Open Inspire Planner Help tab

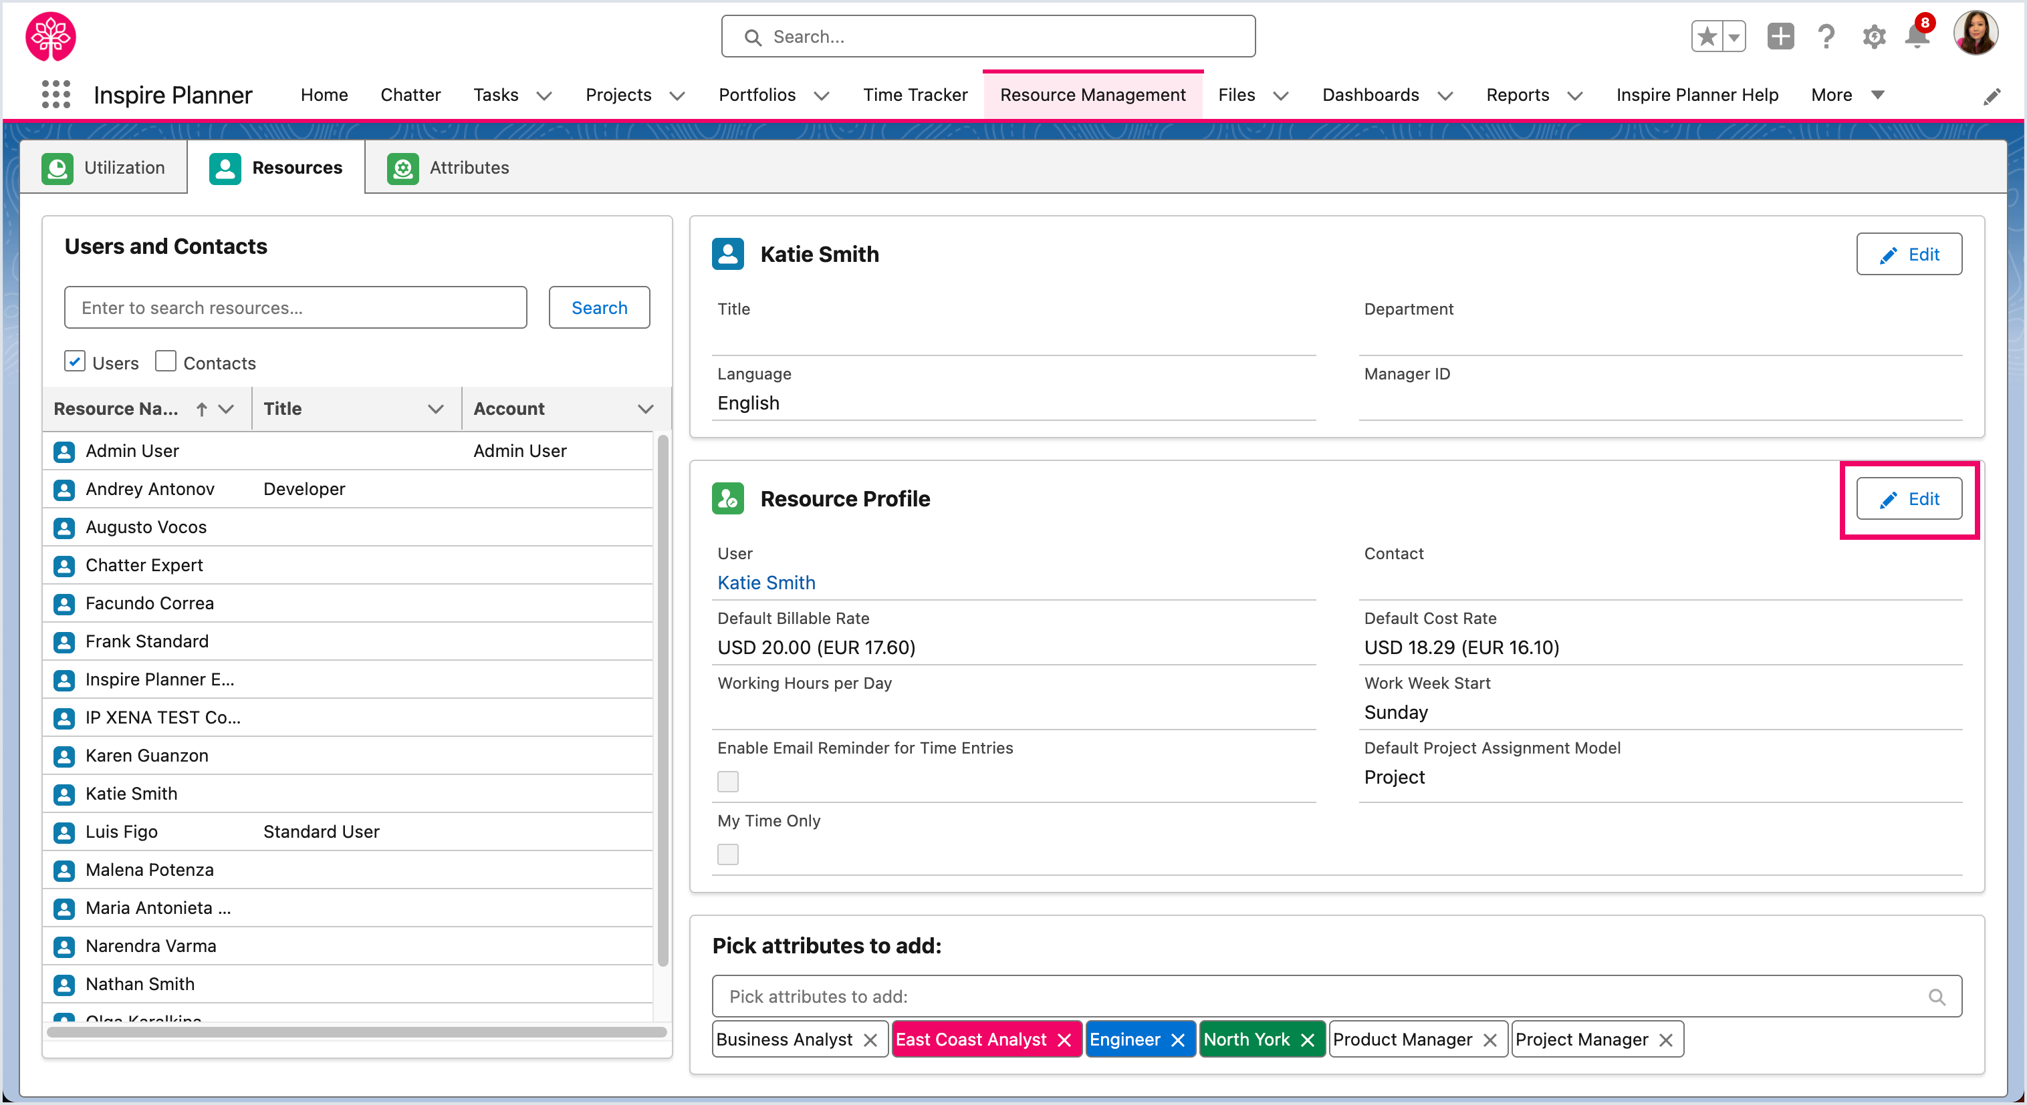point(1697,95)
